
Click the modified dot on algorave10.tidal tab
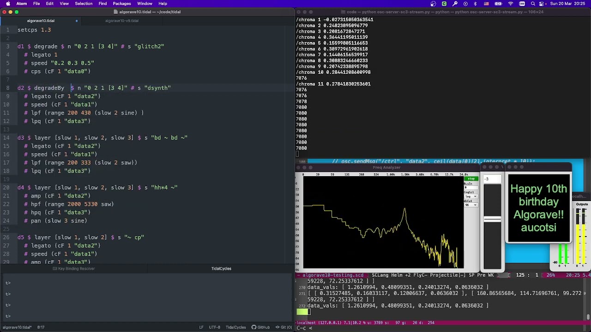point(77,21)
